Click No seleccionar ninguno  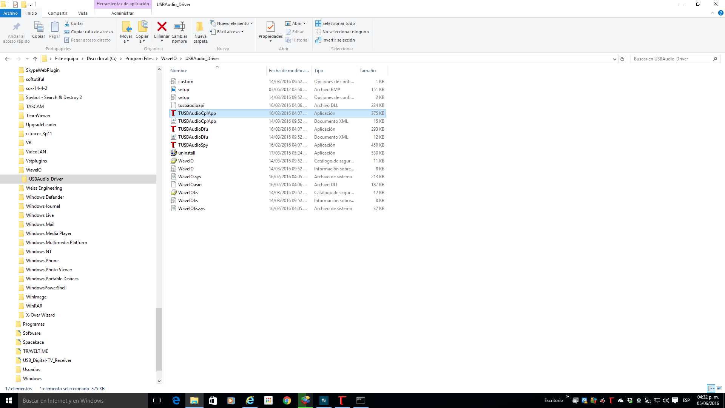[x=342, y=32]
